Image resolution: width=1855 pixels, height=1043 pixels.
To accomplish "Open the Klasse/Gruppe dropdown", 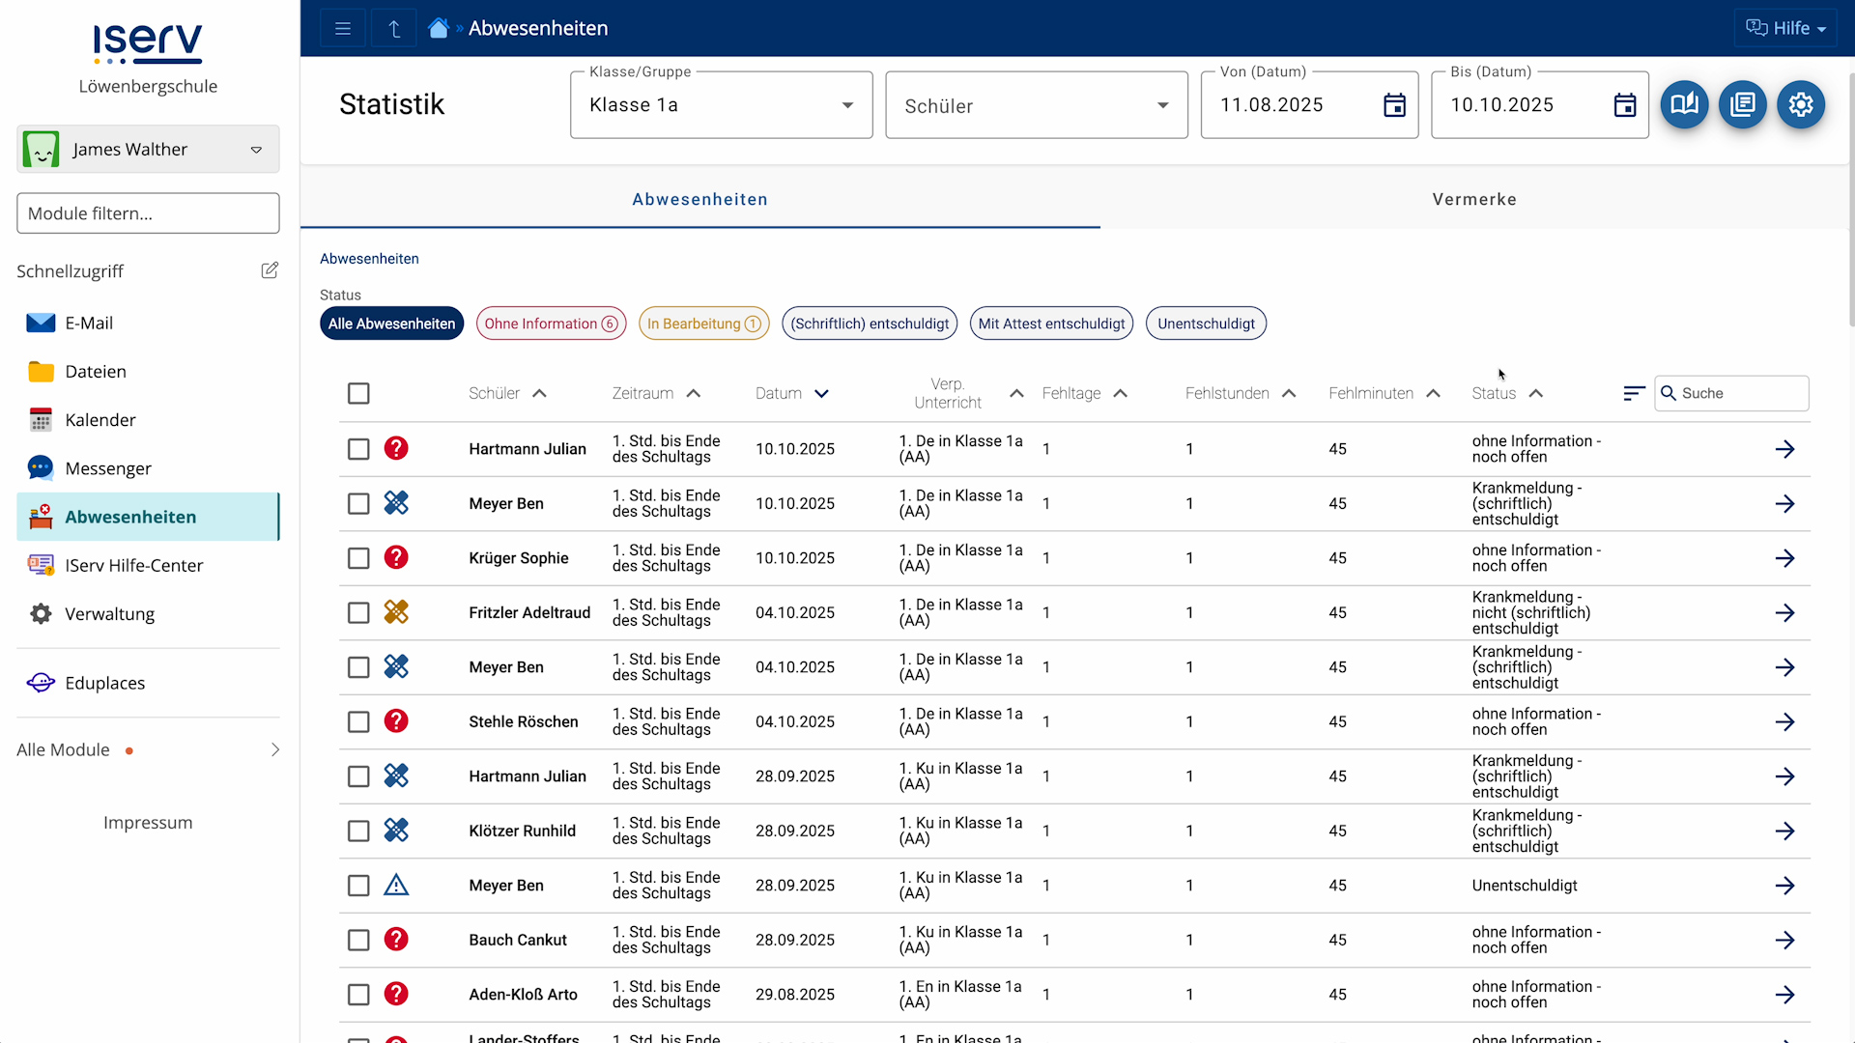I will pyautogui.click(x=721, y=105).
